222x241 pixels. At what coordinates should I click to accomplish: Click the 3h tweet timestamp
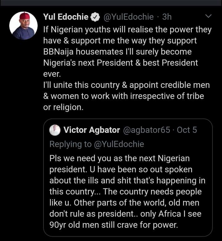(167, 17)
